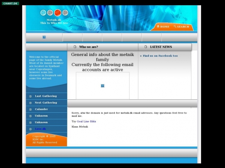Click the gray circle right of the red circle
The image size is (225, 168).
[x=65, y=13]
